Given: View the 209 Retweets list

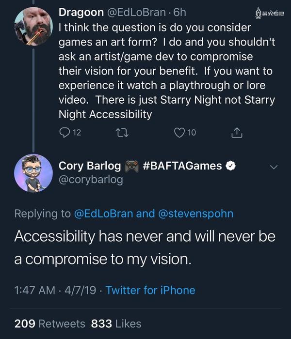Looking at the screenshot, I should [49, 324].
